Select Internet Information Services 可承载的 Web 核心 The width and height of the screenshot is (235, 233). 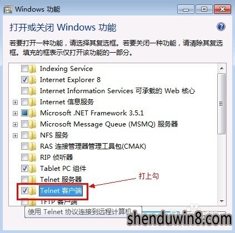coord(117,91)
